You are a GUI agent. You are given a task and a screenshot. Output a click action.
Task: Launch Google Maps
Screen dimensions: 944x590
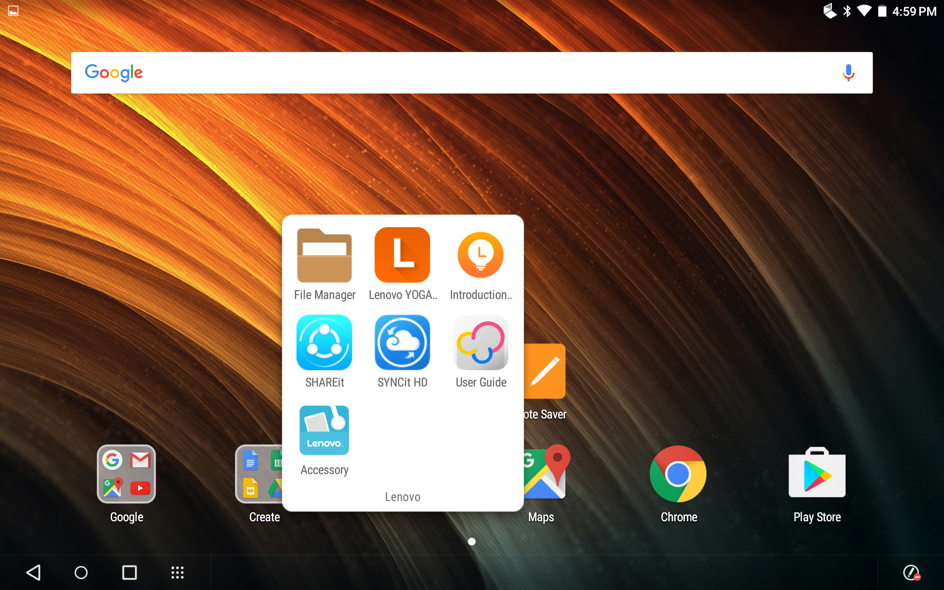point(547,472)
